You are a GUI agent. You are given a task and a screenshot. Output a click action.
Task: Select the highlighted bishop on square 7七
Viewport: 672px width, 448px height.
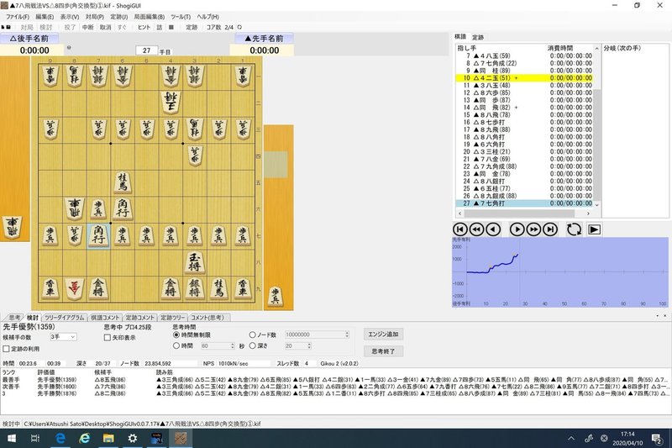pos(98,236)
